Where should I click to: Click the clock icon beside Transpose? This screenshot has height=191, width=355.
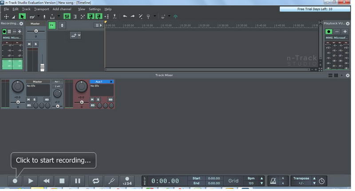click(321, 181)
